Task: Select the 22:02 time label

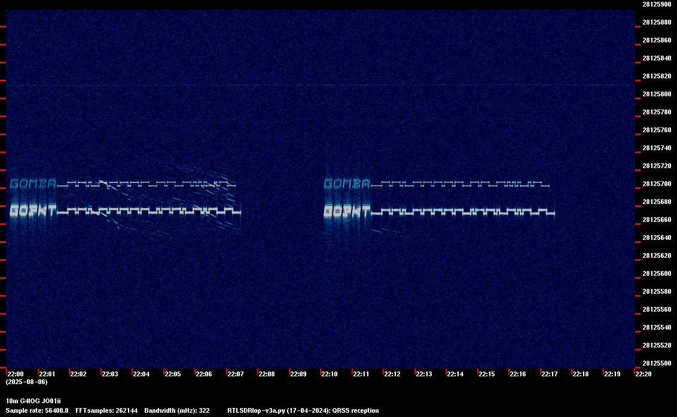Action: coord(78,374)
